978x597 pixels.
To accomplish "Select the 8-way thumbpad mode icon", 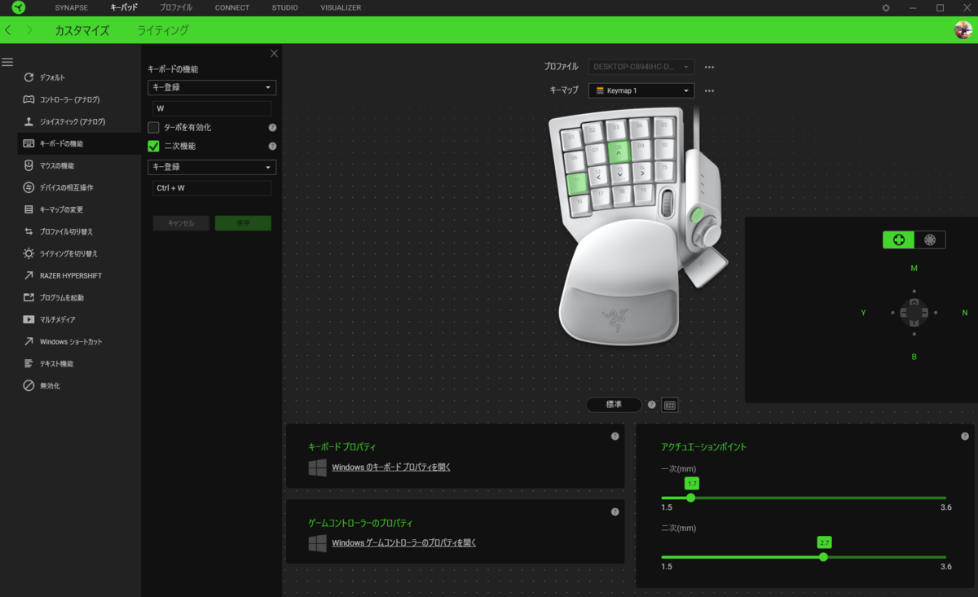I will click(x=930, y=239).
